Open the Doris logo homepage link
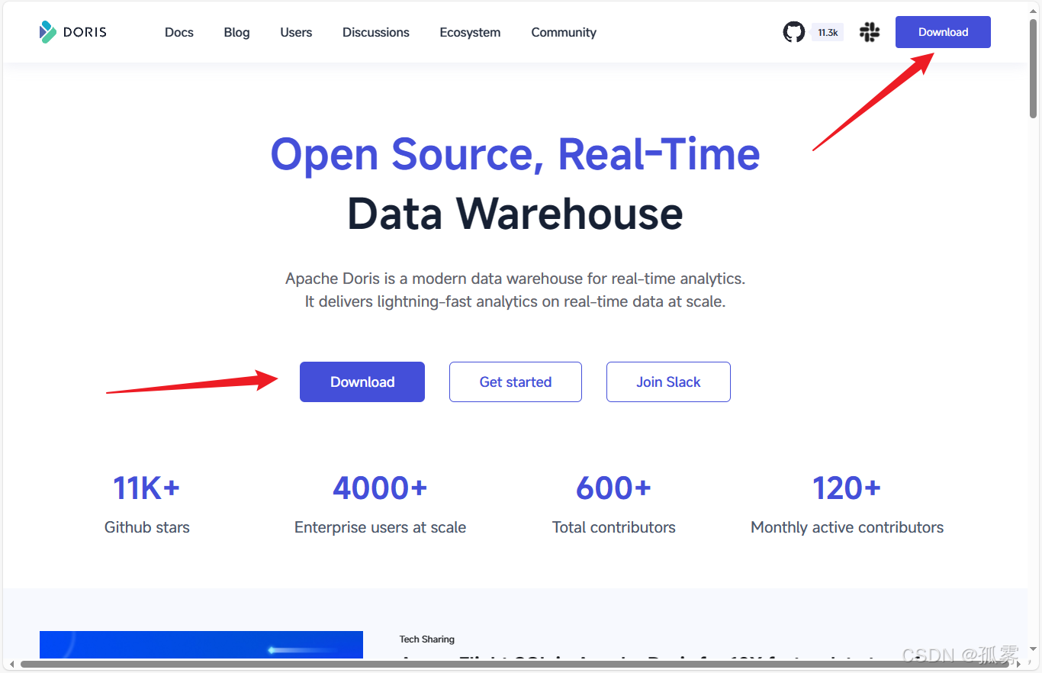This screenshot has width=1042, height=673. click(72, 32)
